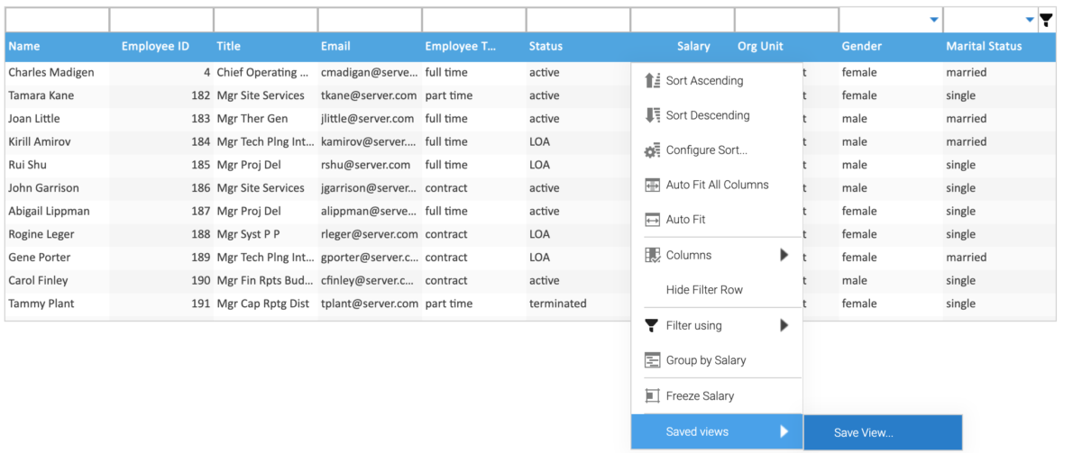The height and width of the screenshot is (453, 1082).
Task: Select the Rogine Leger name cell
Action: click(x=57, y=234)
